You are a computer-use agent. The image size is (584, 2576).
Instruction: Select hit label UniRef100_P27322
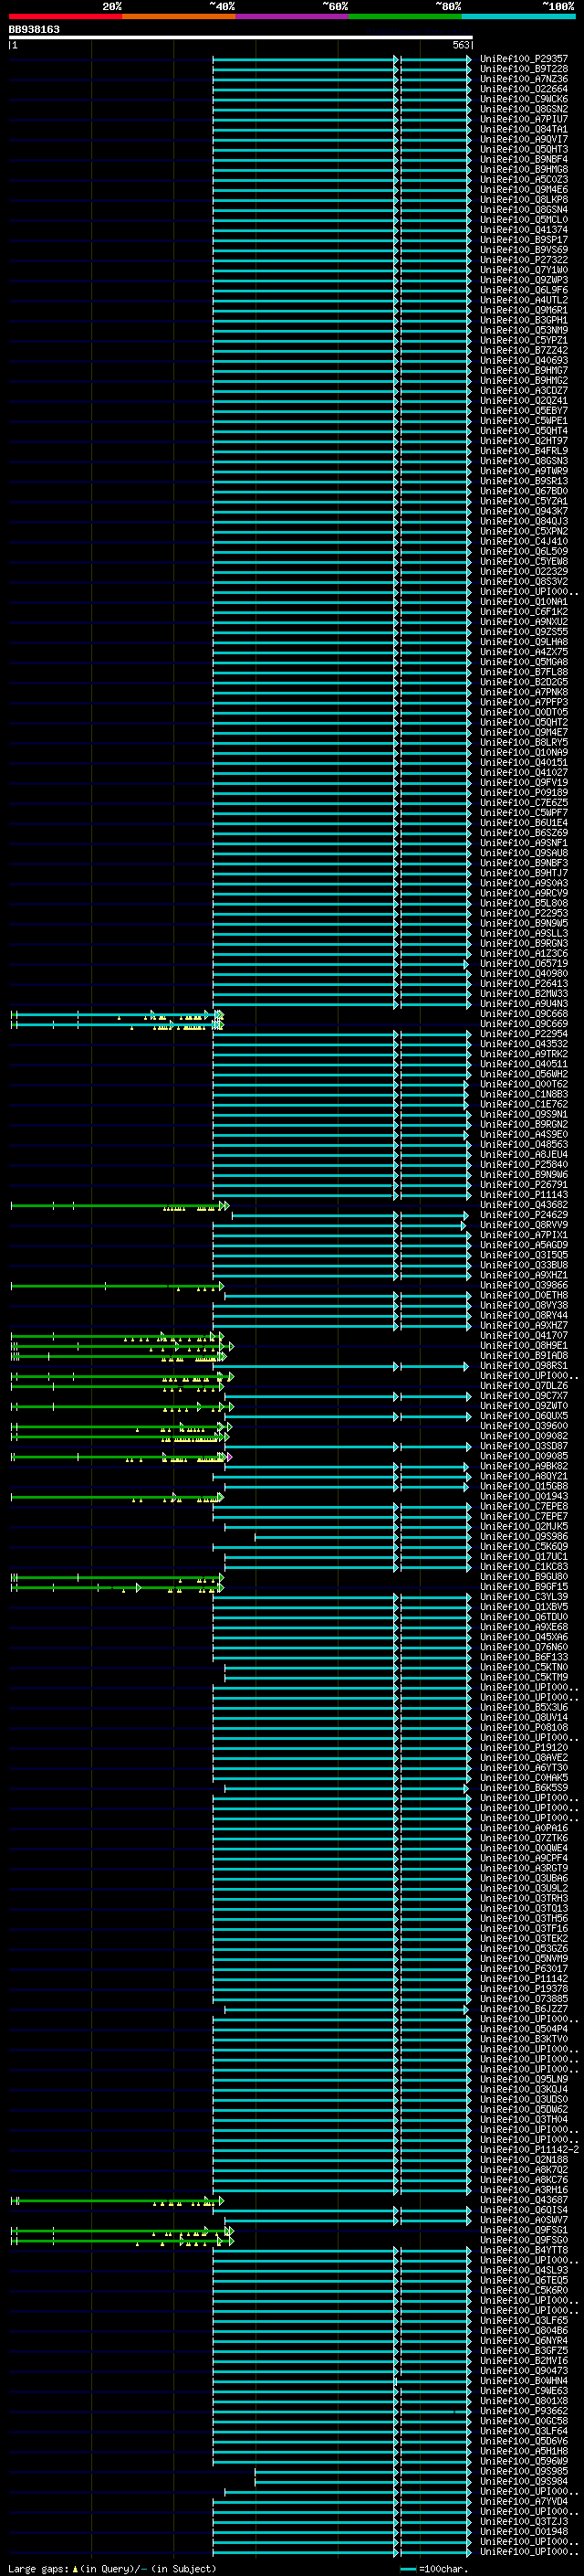[524, 260]
